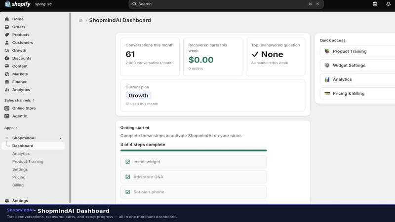Expand the Apps section chevron

coord(16,128)
